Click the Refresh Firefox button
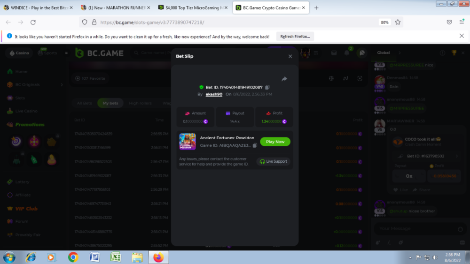This screenshot has height=264, width=470. [295, 36]
